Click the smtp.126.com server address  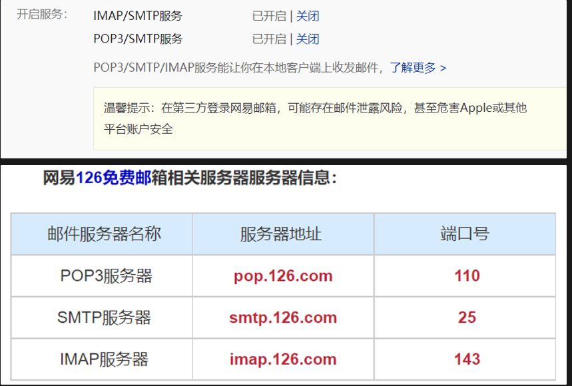[283, 318]
